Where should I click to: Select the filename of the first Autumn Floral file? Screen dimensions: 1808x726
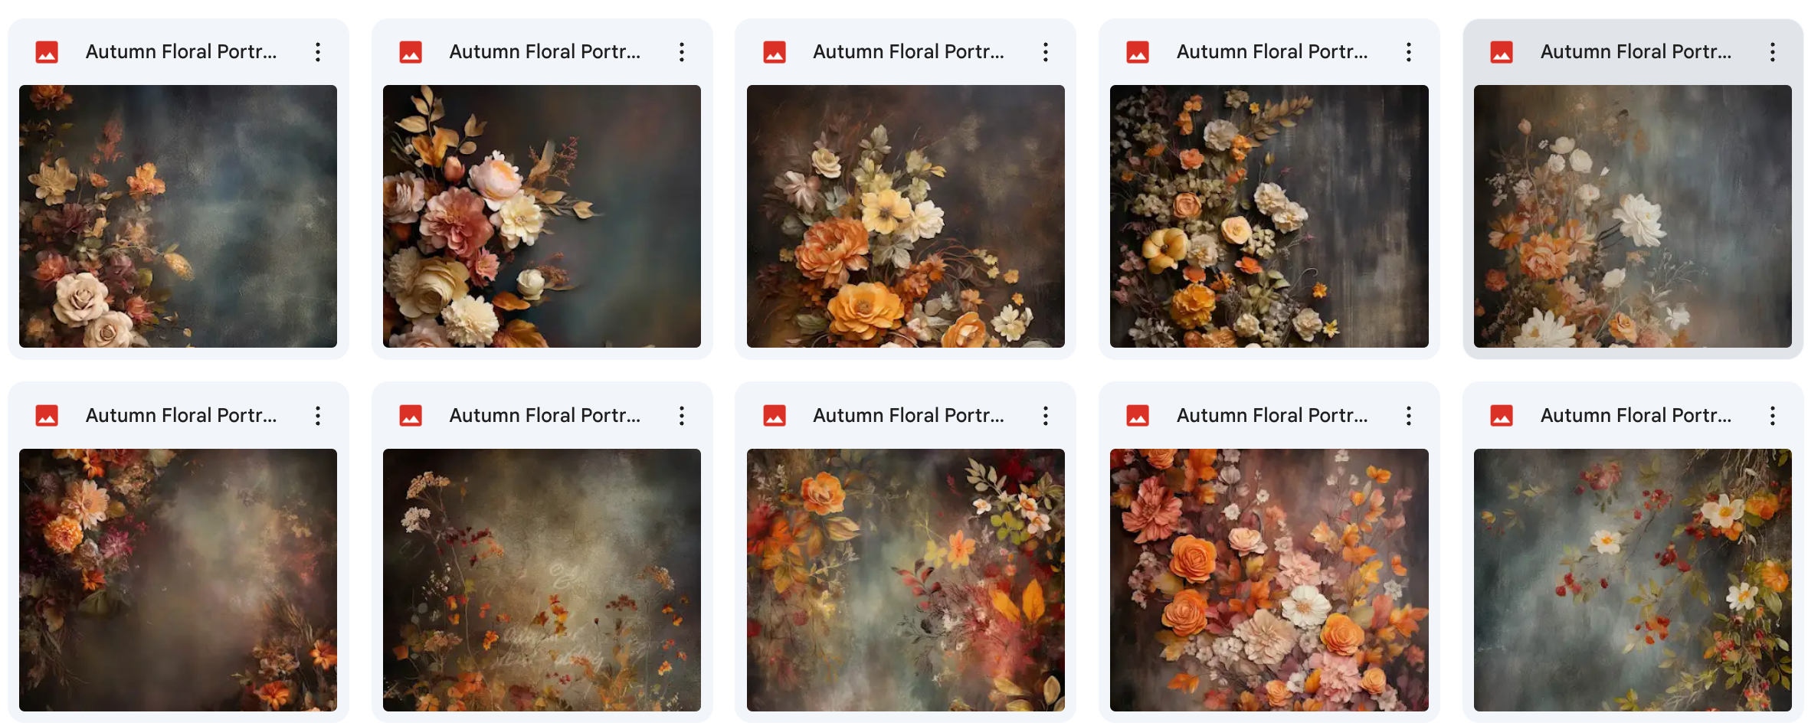182,51
